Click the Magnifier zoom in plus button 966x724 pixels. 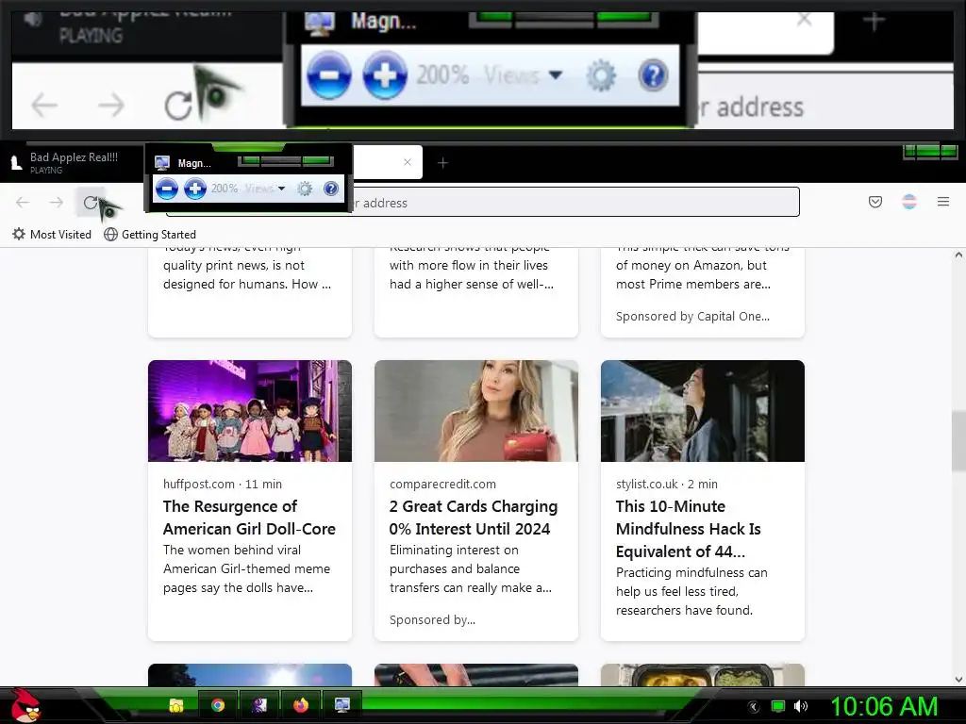(x=195, y=189)
